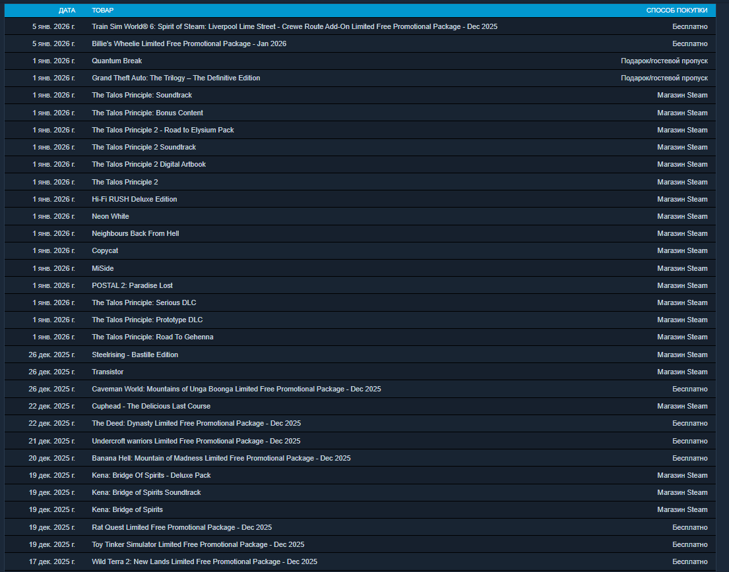Select the ТОВАР column header
Screen dimensions: 729x572
(x=103, y=11)
